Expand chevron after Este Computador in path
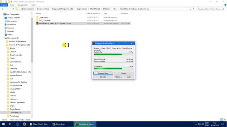The width and height of the screenshot is (227, 127). (x=35, y=9)
